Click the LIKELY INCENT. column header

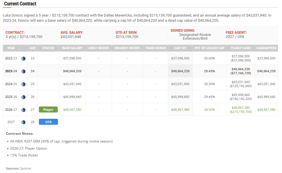point(99,48)
